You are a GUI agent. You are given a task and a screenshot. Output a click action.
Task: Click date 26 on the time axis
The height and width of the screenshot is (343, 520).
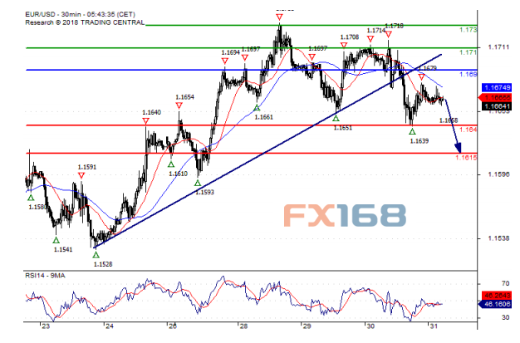click(173, 326)
